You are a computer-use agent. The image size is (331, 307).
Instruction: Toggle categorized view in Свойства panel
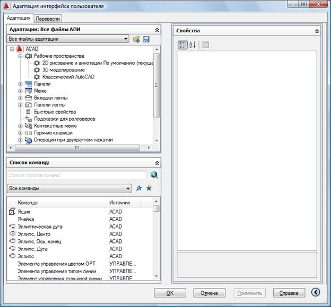pyautogui.click(x=182, y=45)
